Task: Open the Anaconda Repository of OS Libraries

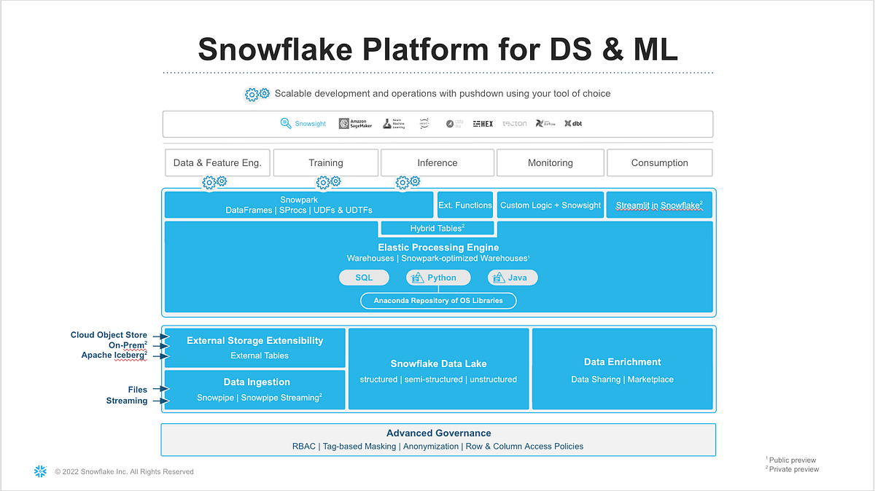Action: point(438,300)
